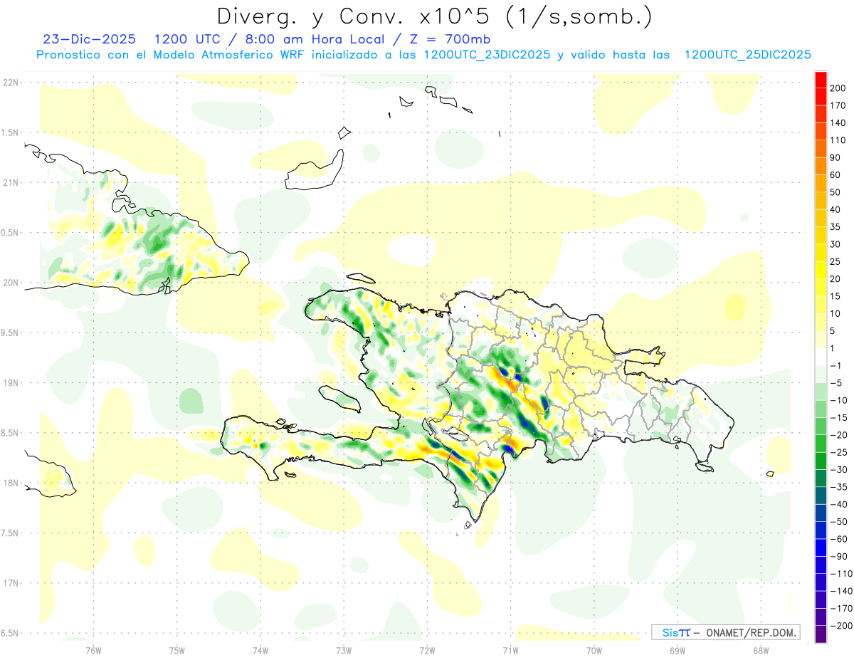Screen dimensions: 854x660
Task: Click the '21N' latitude label
Action: coord(10,182)
